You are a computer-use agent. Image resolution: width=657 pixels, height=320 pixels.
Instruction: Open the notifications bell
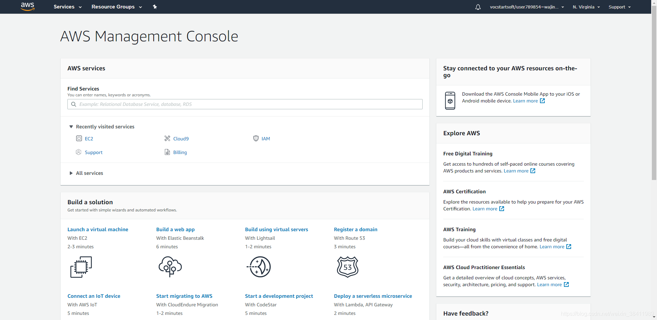click(478, 7)
